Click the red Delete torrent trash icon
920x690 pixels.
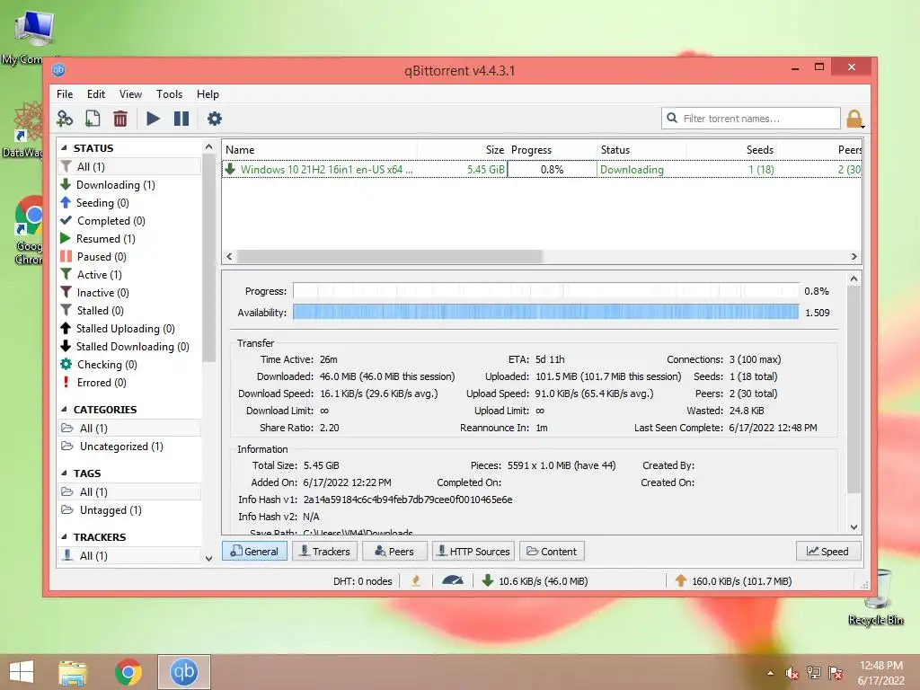120,119
